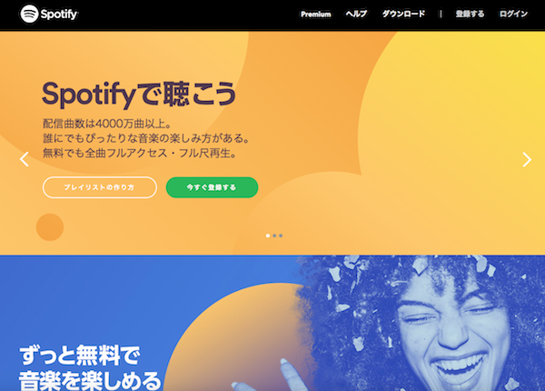Select the second carousel indicator dot

pyautogui.click(x=274, y=236)
